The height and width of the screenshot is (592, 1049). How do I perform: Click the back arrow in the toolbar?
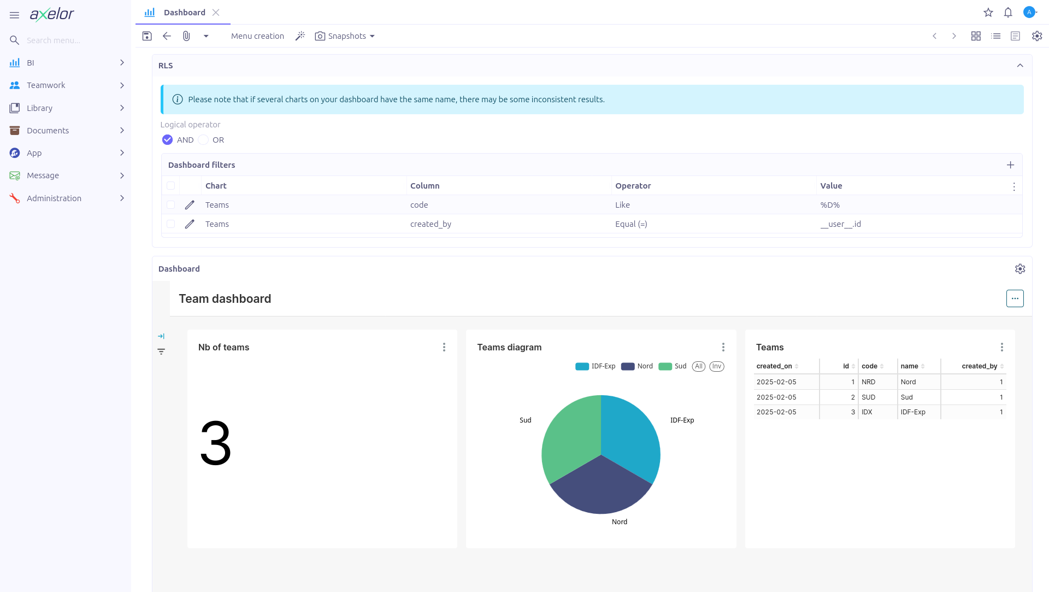tap(167, 36)
